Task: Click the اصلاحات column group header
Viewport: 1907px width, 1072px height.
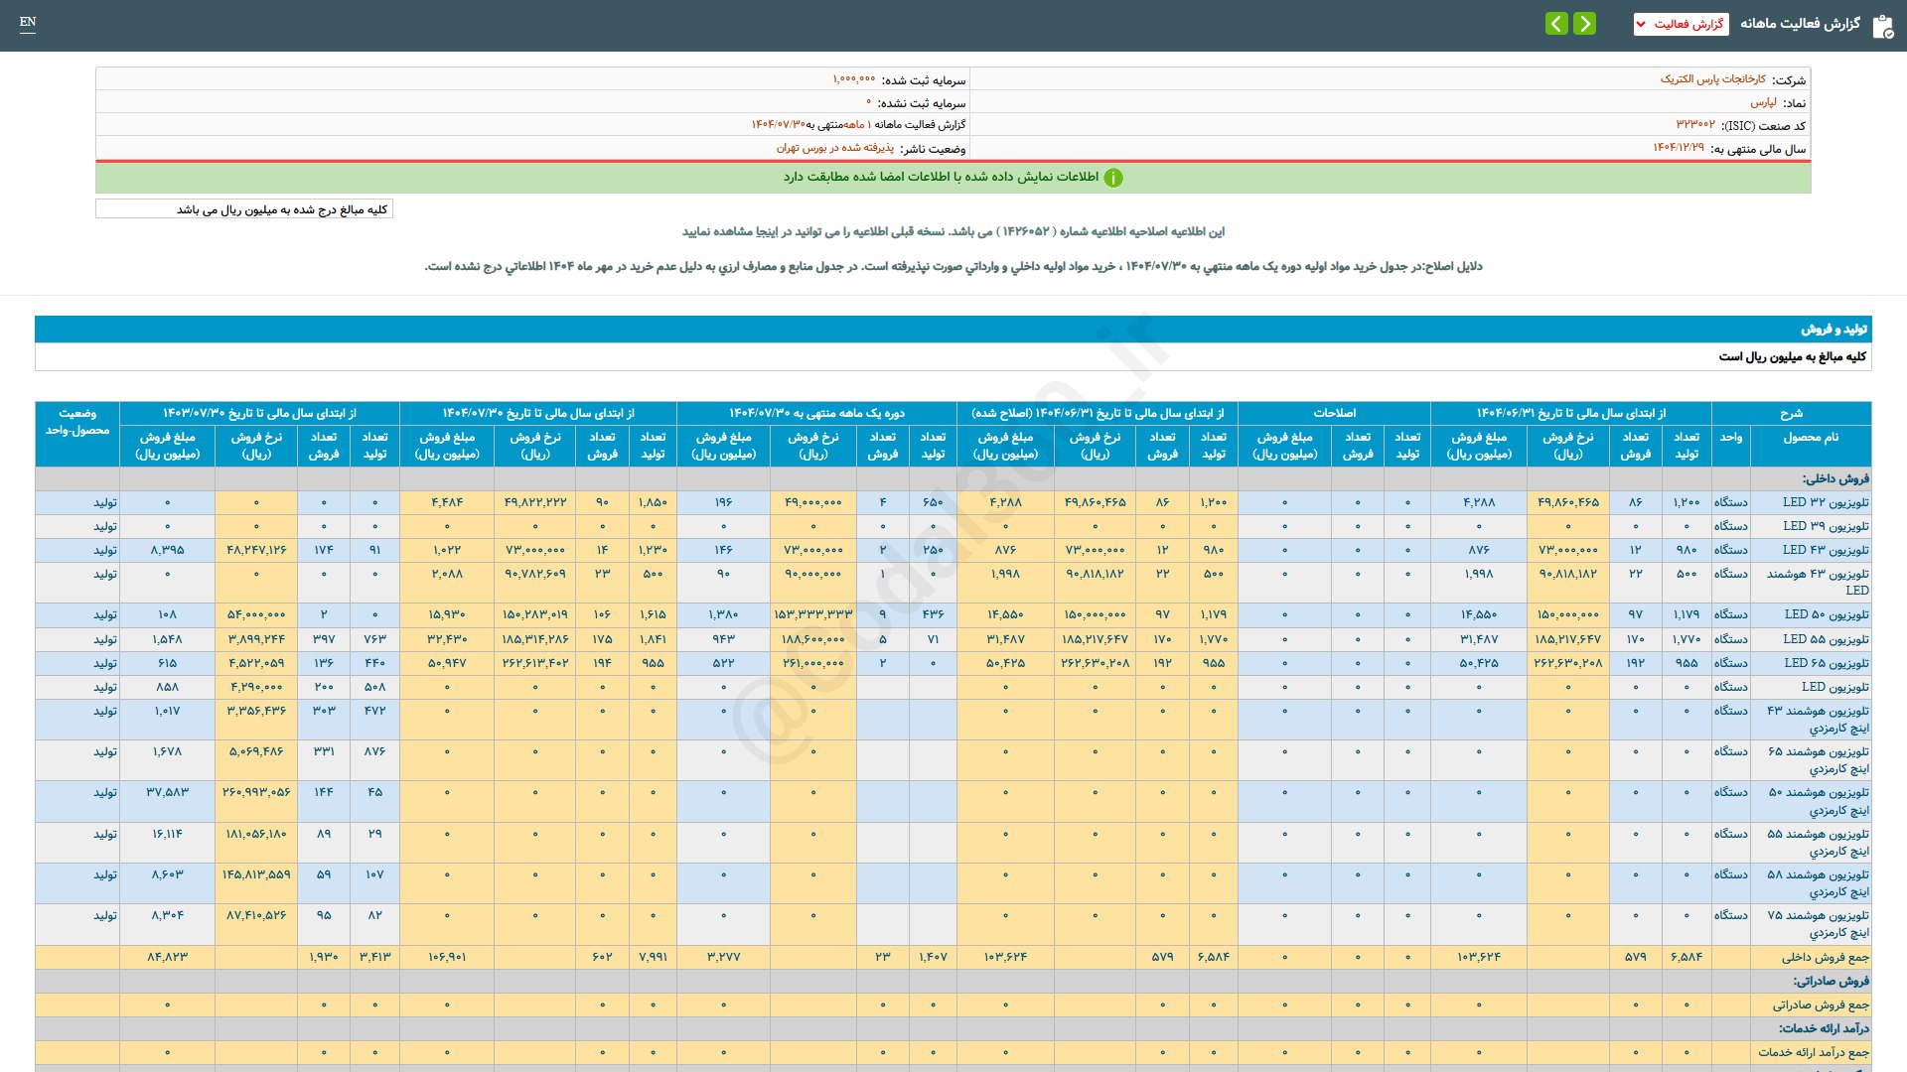Action: click(x=1334, y=413)
